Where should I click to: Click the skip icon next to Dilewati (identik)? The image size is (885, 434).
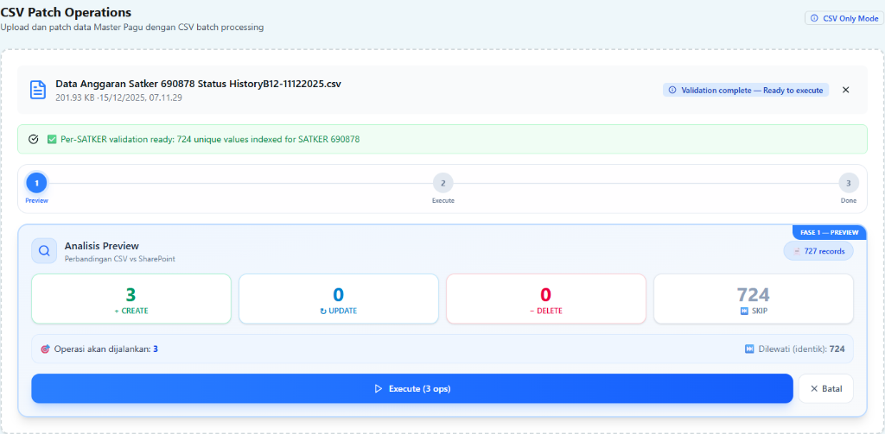(749, 349)
